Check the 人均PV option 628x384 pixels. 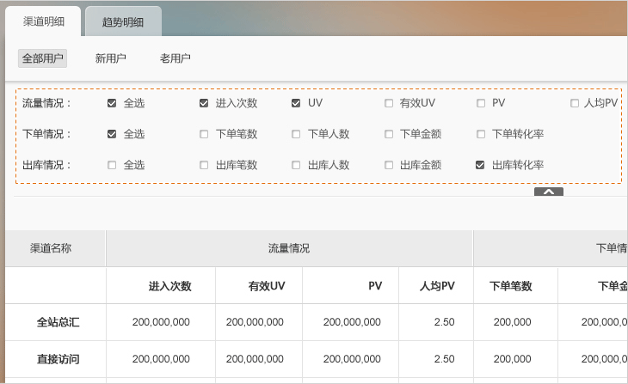pos(574,103)
